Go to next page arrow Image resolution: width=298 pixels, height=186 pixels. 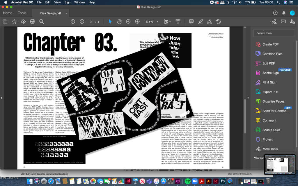(x=82, y=22)
